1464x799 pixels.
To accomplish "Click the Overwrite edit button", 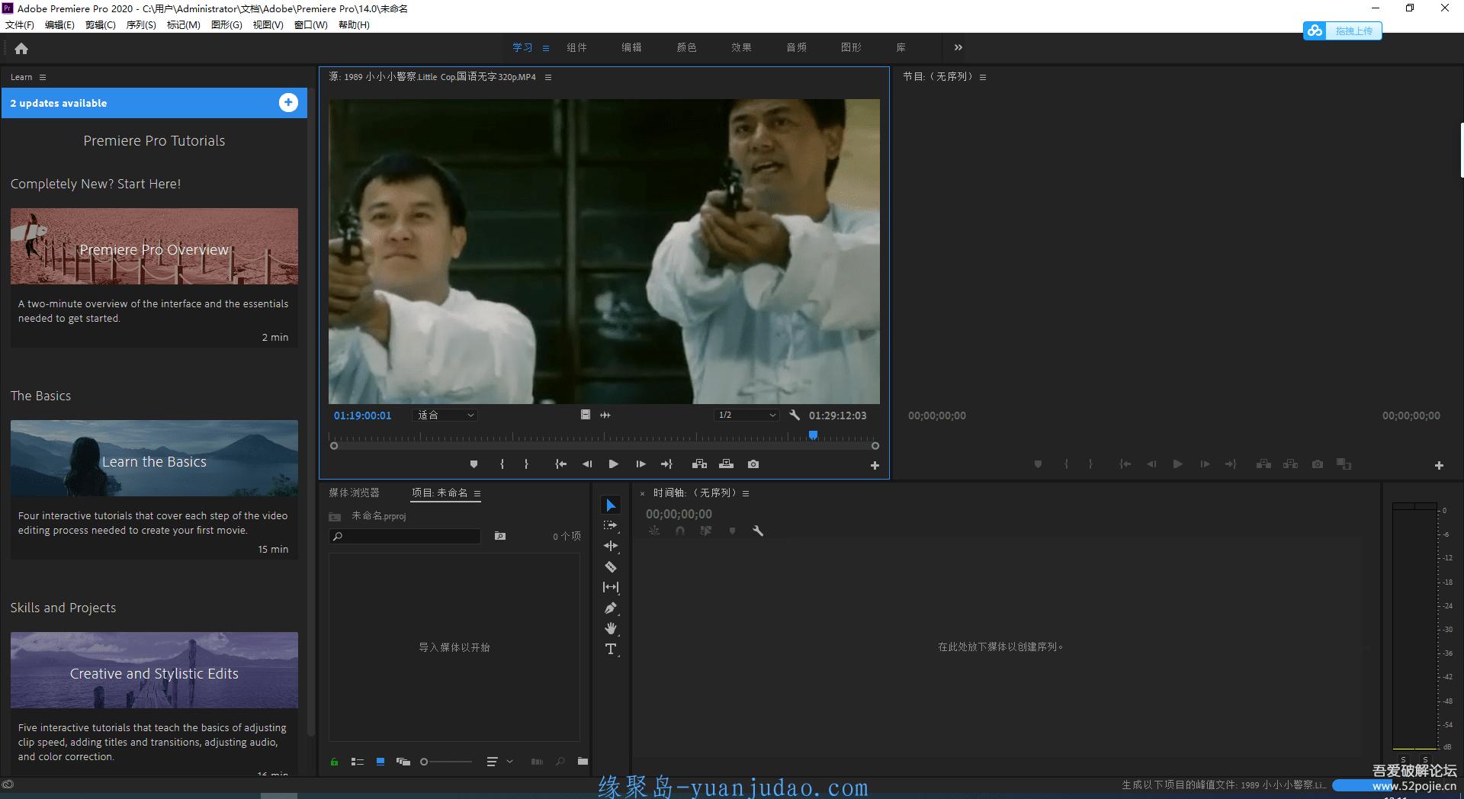I will click(x=726, y=464).
